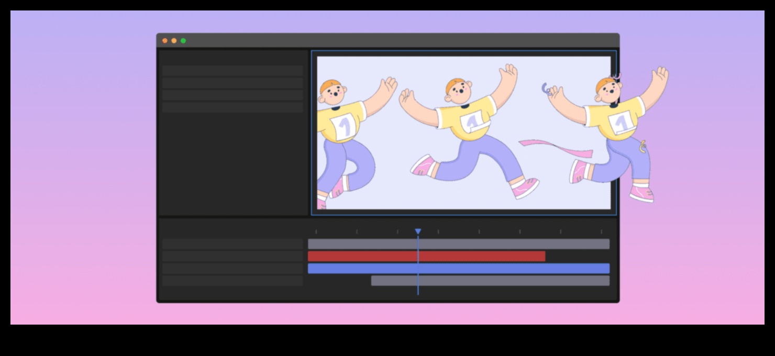Screen dimensions: 775x356
Task: Click the red track's header in the timeline
Action: pos(233,256)
